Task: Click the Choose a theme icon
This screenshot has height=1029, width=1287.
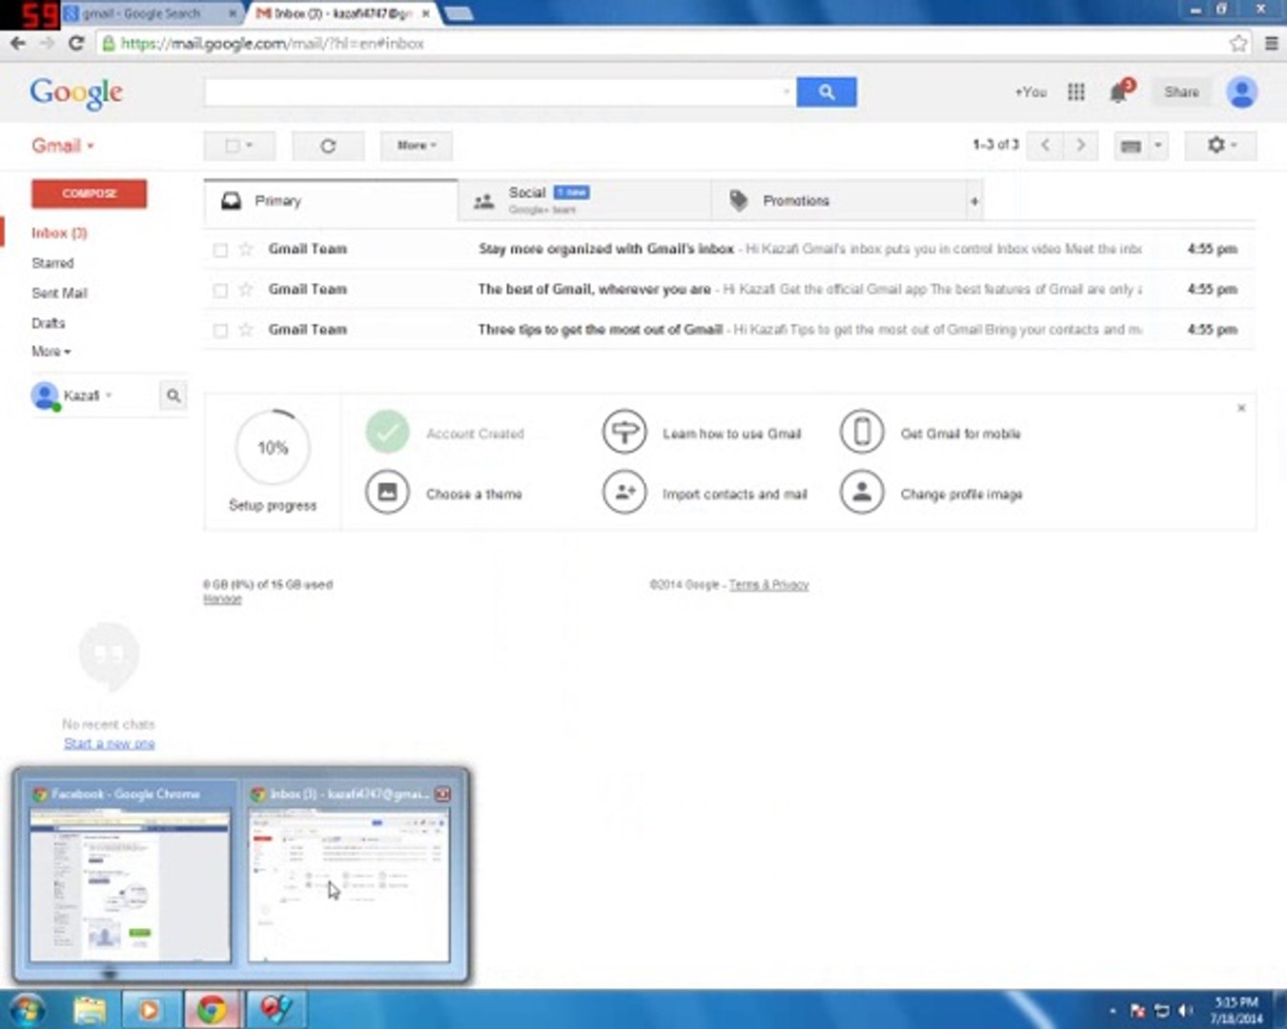Action: (387, 493)
